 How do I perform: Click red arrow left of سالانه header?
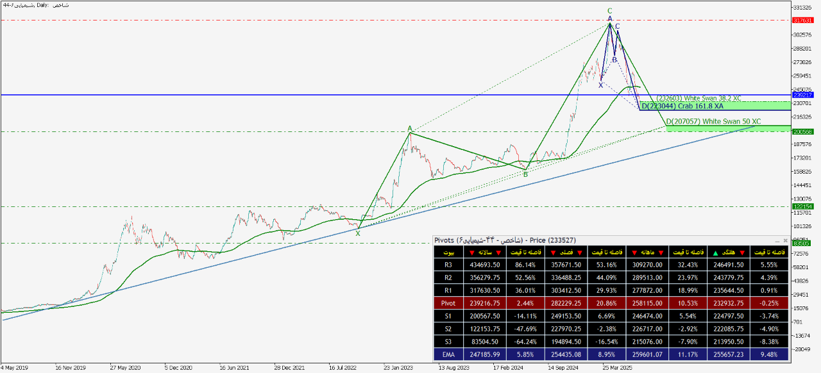tap(471, 253)
